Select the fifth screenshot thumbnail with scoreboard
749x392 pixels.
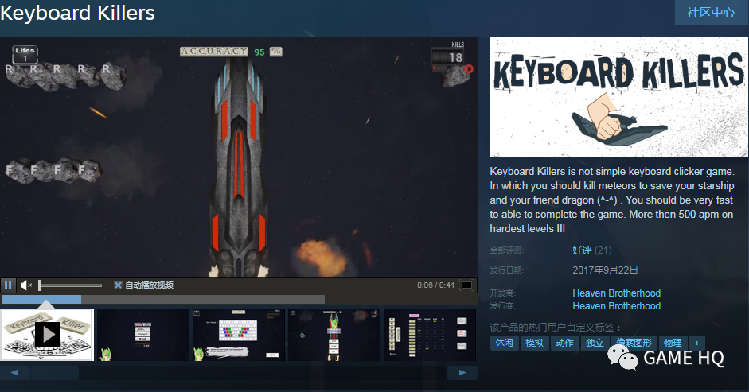tap(430, 335)
